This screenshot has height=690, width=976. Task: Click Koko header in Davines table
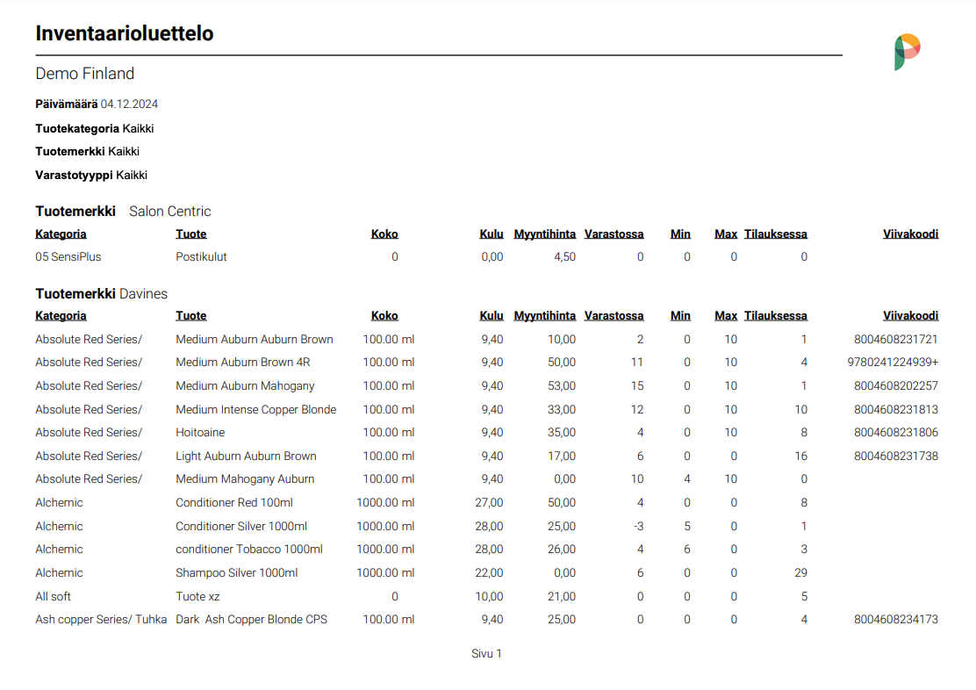(384, 316)
